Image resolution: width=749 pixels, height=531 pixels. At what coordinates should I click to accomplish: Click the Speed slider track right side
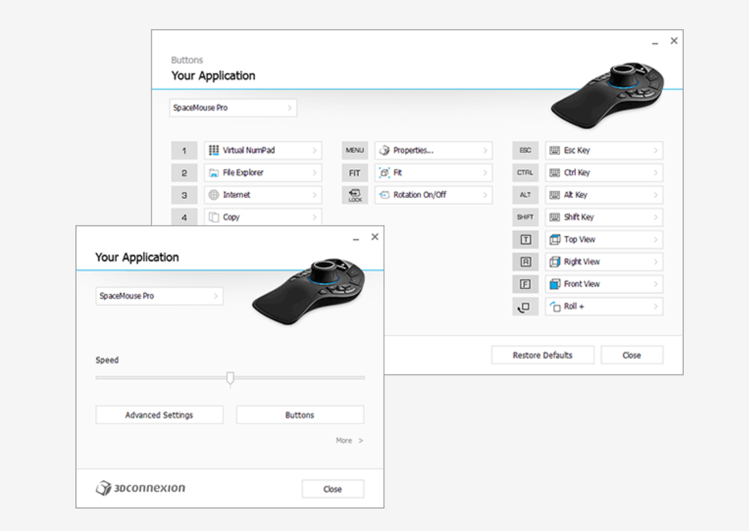[x=300, y=377]
